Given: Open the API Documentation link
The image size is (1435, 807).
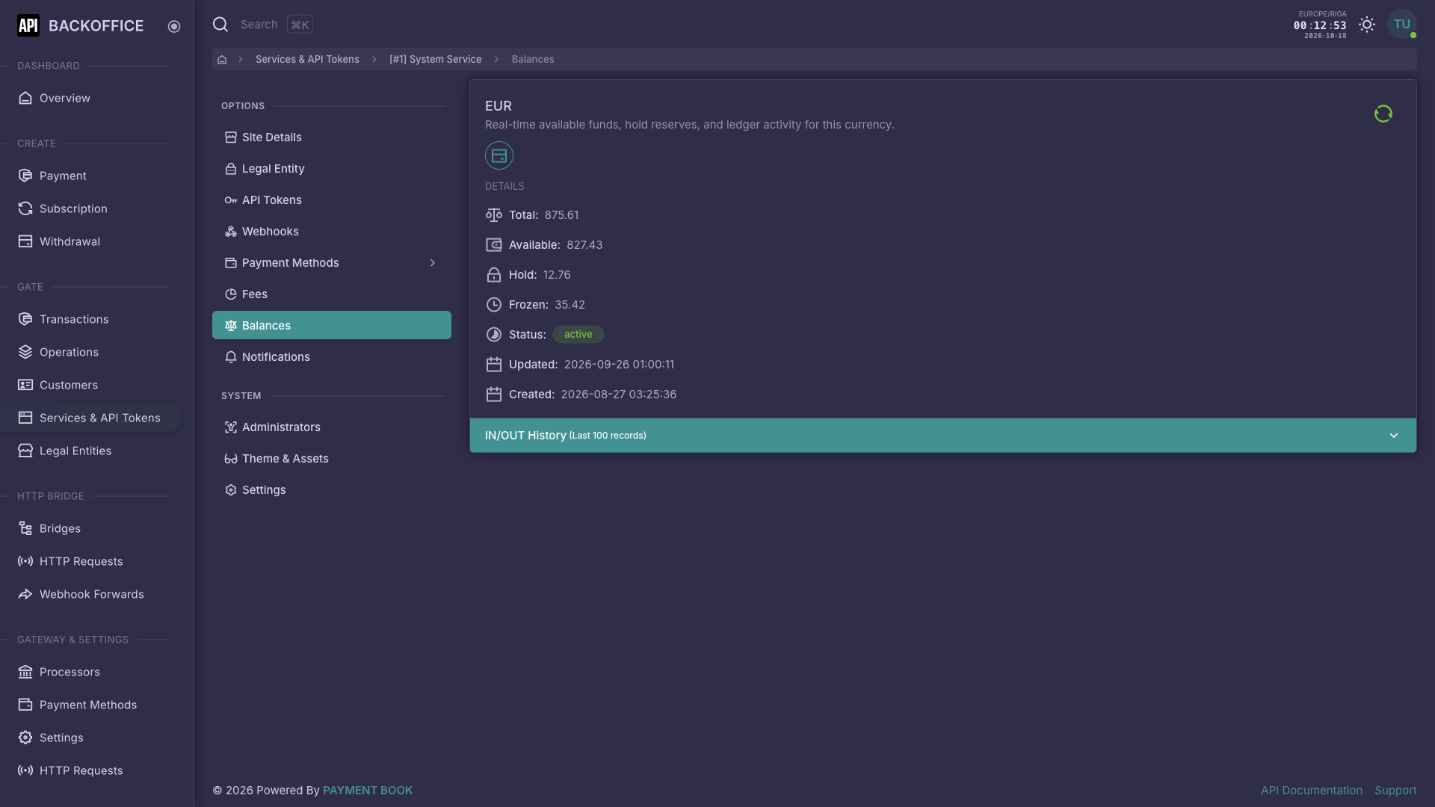Looking at the screenshot, I should coord(1311,791).
